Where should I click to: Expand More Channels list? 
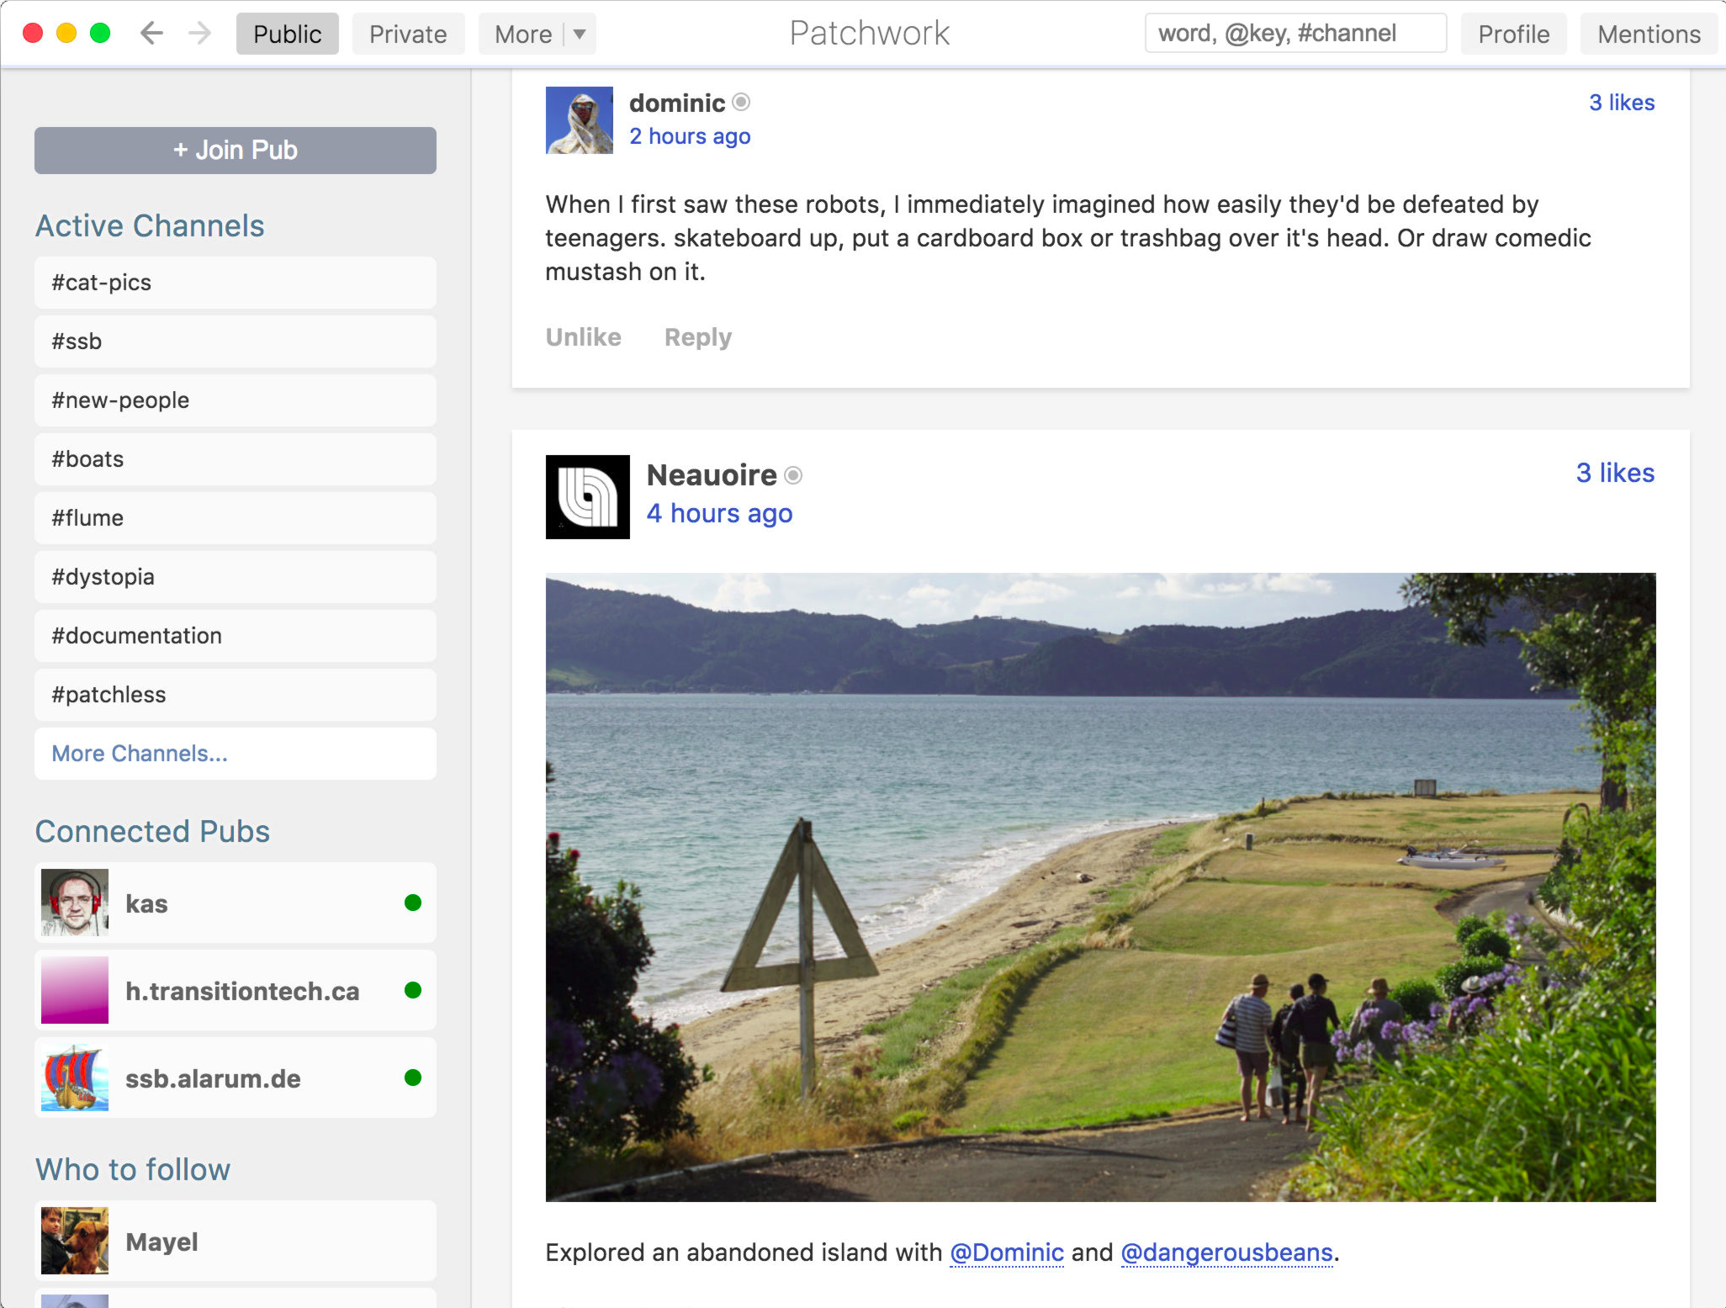(x=140, y=754)
